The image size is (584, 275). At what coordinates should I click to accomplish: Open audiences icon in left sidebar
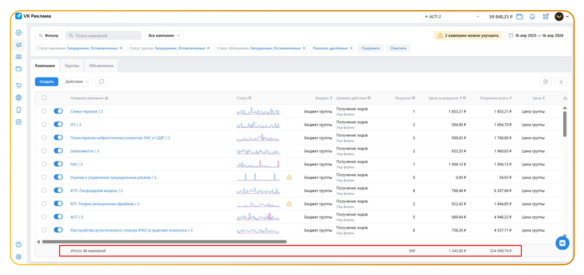pyautogui.click(x=19, y=57)
